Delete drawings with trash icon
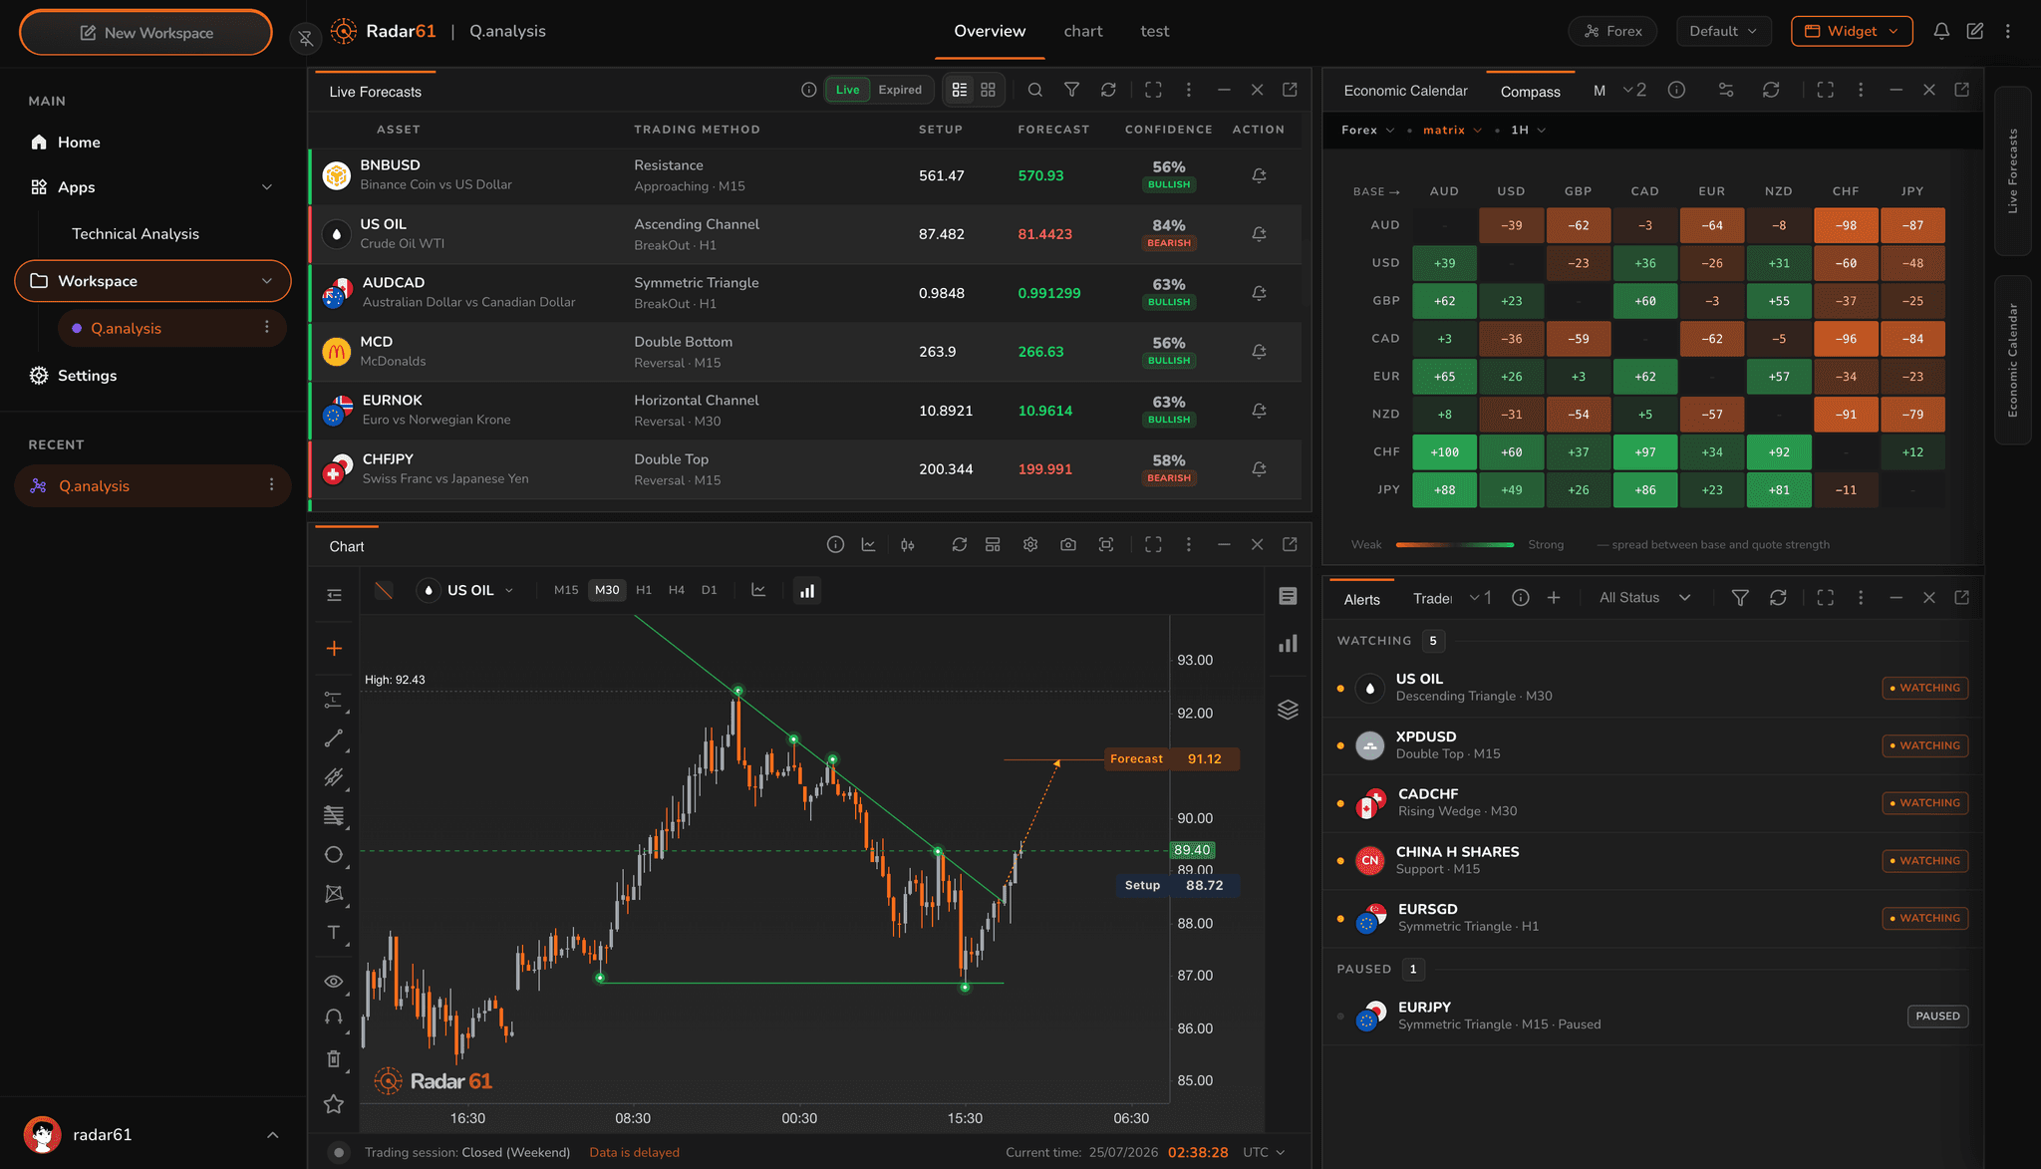Image resolution: width=2041 pixels, height=1169 pixels. pos(334,1058)
